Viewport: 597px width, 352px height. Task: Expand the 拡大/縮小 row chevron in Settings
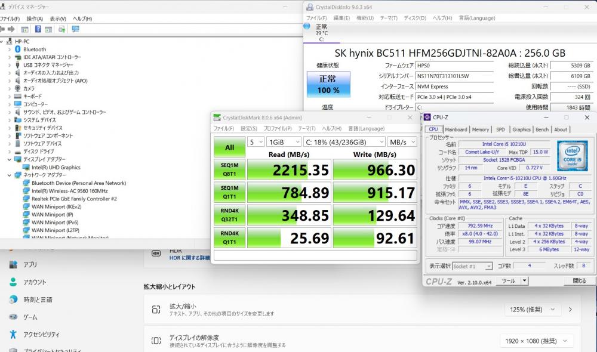(570, 310)
